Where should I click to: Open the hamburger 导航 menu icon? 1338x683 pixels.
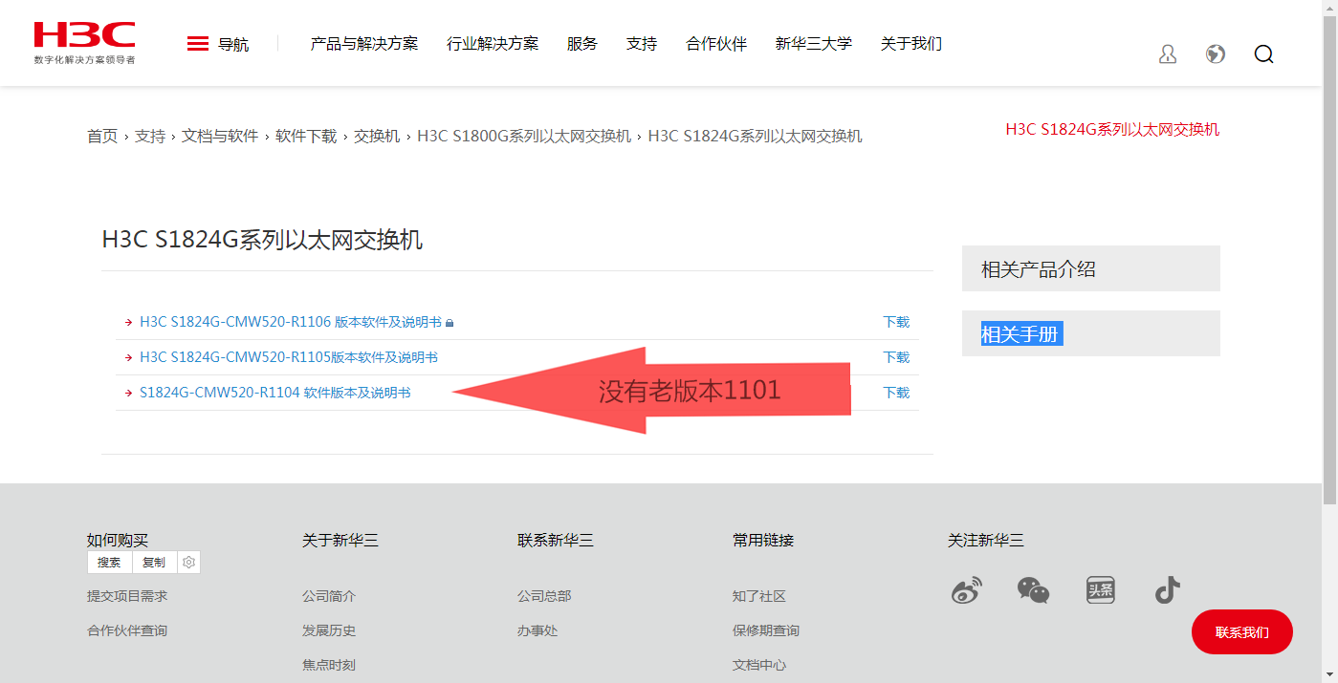coord(198,44)
